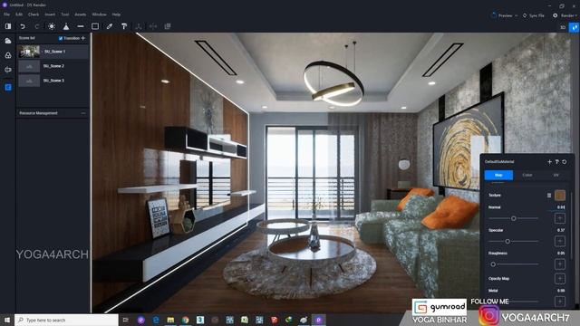
Task: Click the Sync File icon button
Action: 534,15
